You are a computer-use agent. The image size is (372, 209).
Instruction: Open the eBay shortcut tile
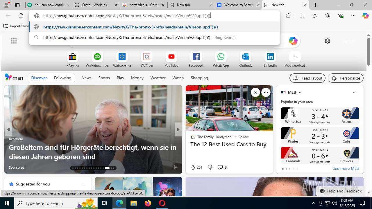point(72,59)
